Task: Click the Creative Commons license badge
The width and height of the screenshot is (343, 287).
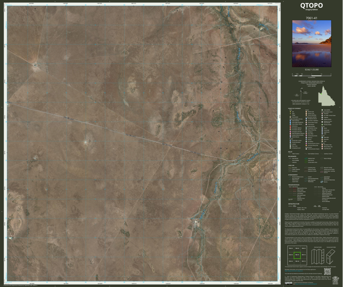Action: click(x=289, y=283)
